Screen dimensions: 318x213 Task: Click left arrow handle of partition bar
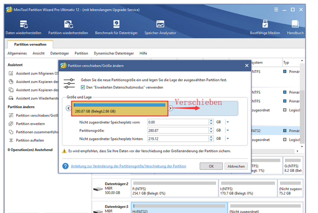(68, 108)
